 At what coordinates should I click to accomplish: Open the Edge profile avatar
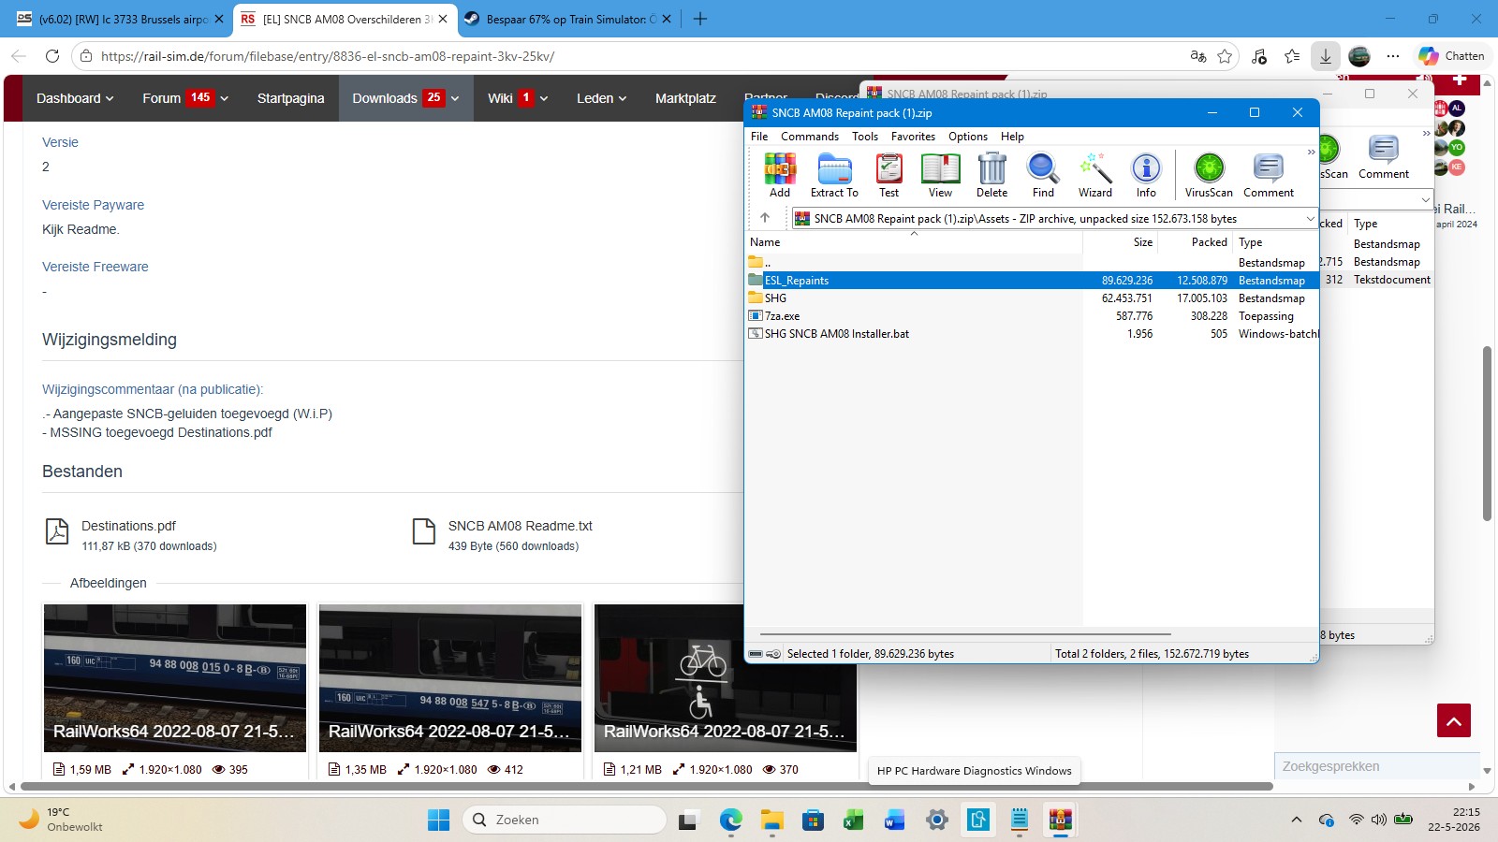(x=1359, y=56)
